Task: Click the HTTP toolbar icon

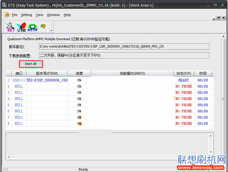Action: point(32,28)
